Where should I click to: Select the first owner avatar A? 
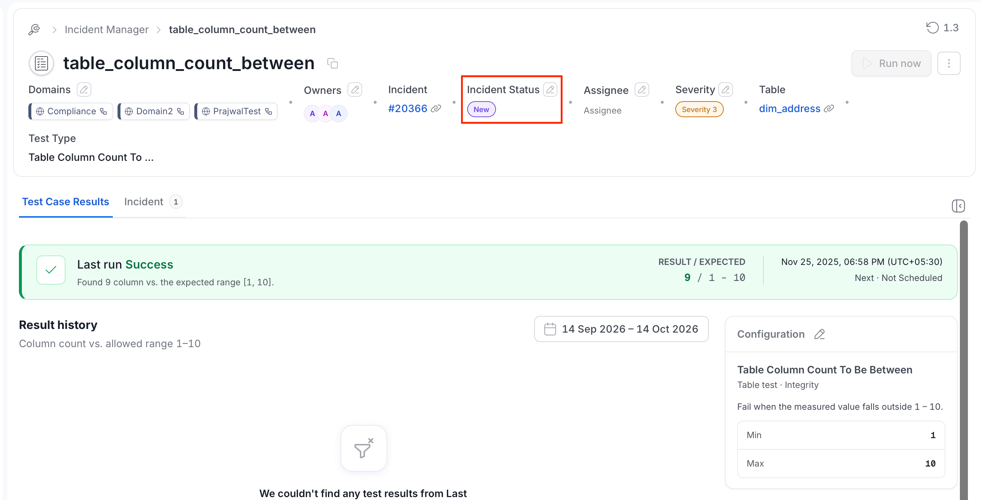312,114
